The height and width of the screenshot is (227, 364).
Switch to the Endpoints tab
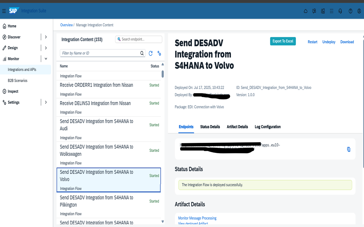click(x=186, y=127)
